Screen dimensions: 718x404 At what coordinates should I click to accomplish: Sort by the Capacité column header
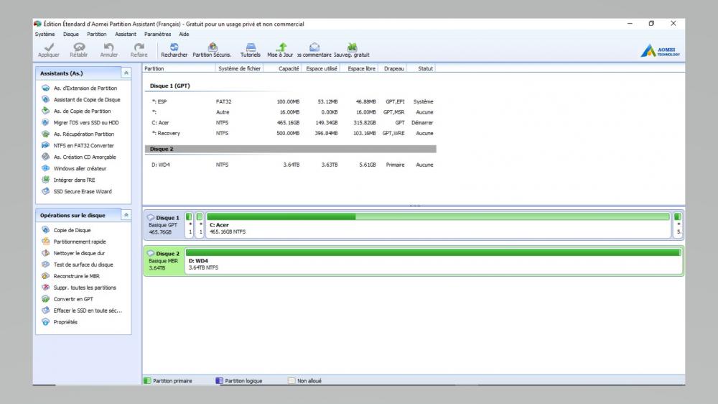[289, 69]
